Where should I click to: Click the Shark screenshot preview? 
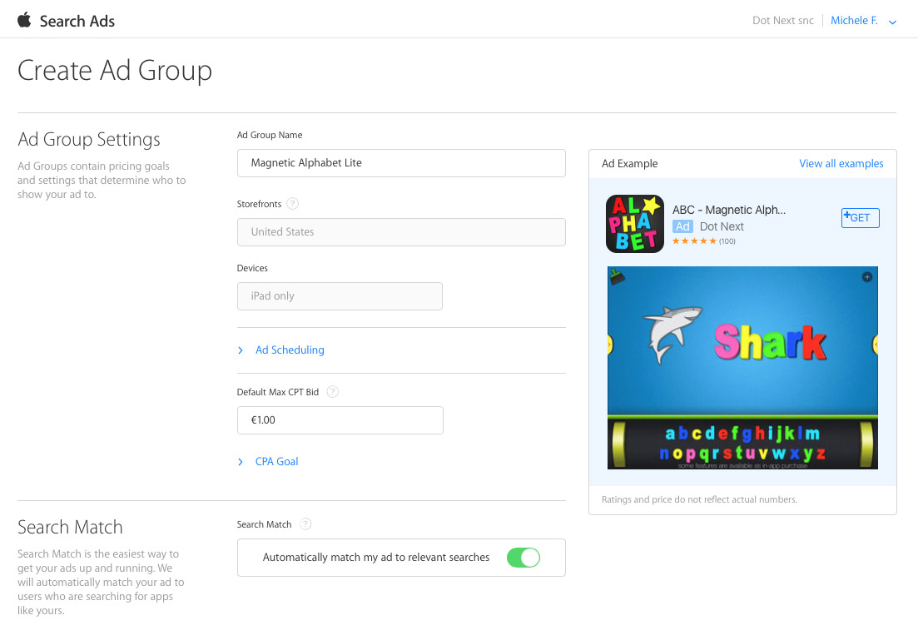tap(742, 368)
